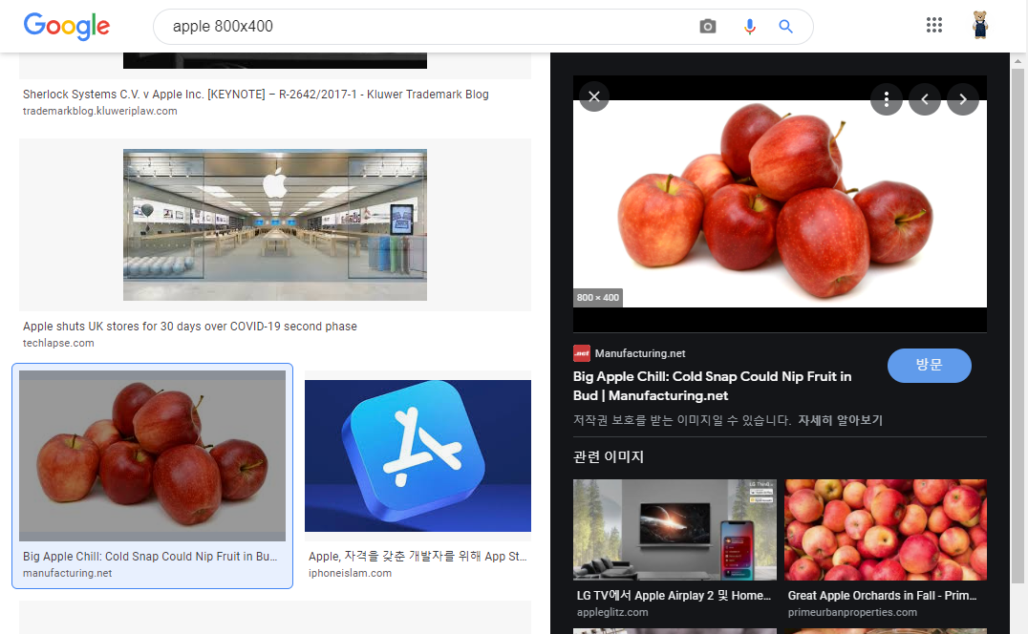This screenshot has height=634, width=1028.
Task: Close the image preview panel
Action: [594, 97]
